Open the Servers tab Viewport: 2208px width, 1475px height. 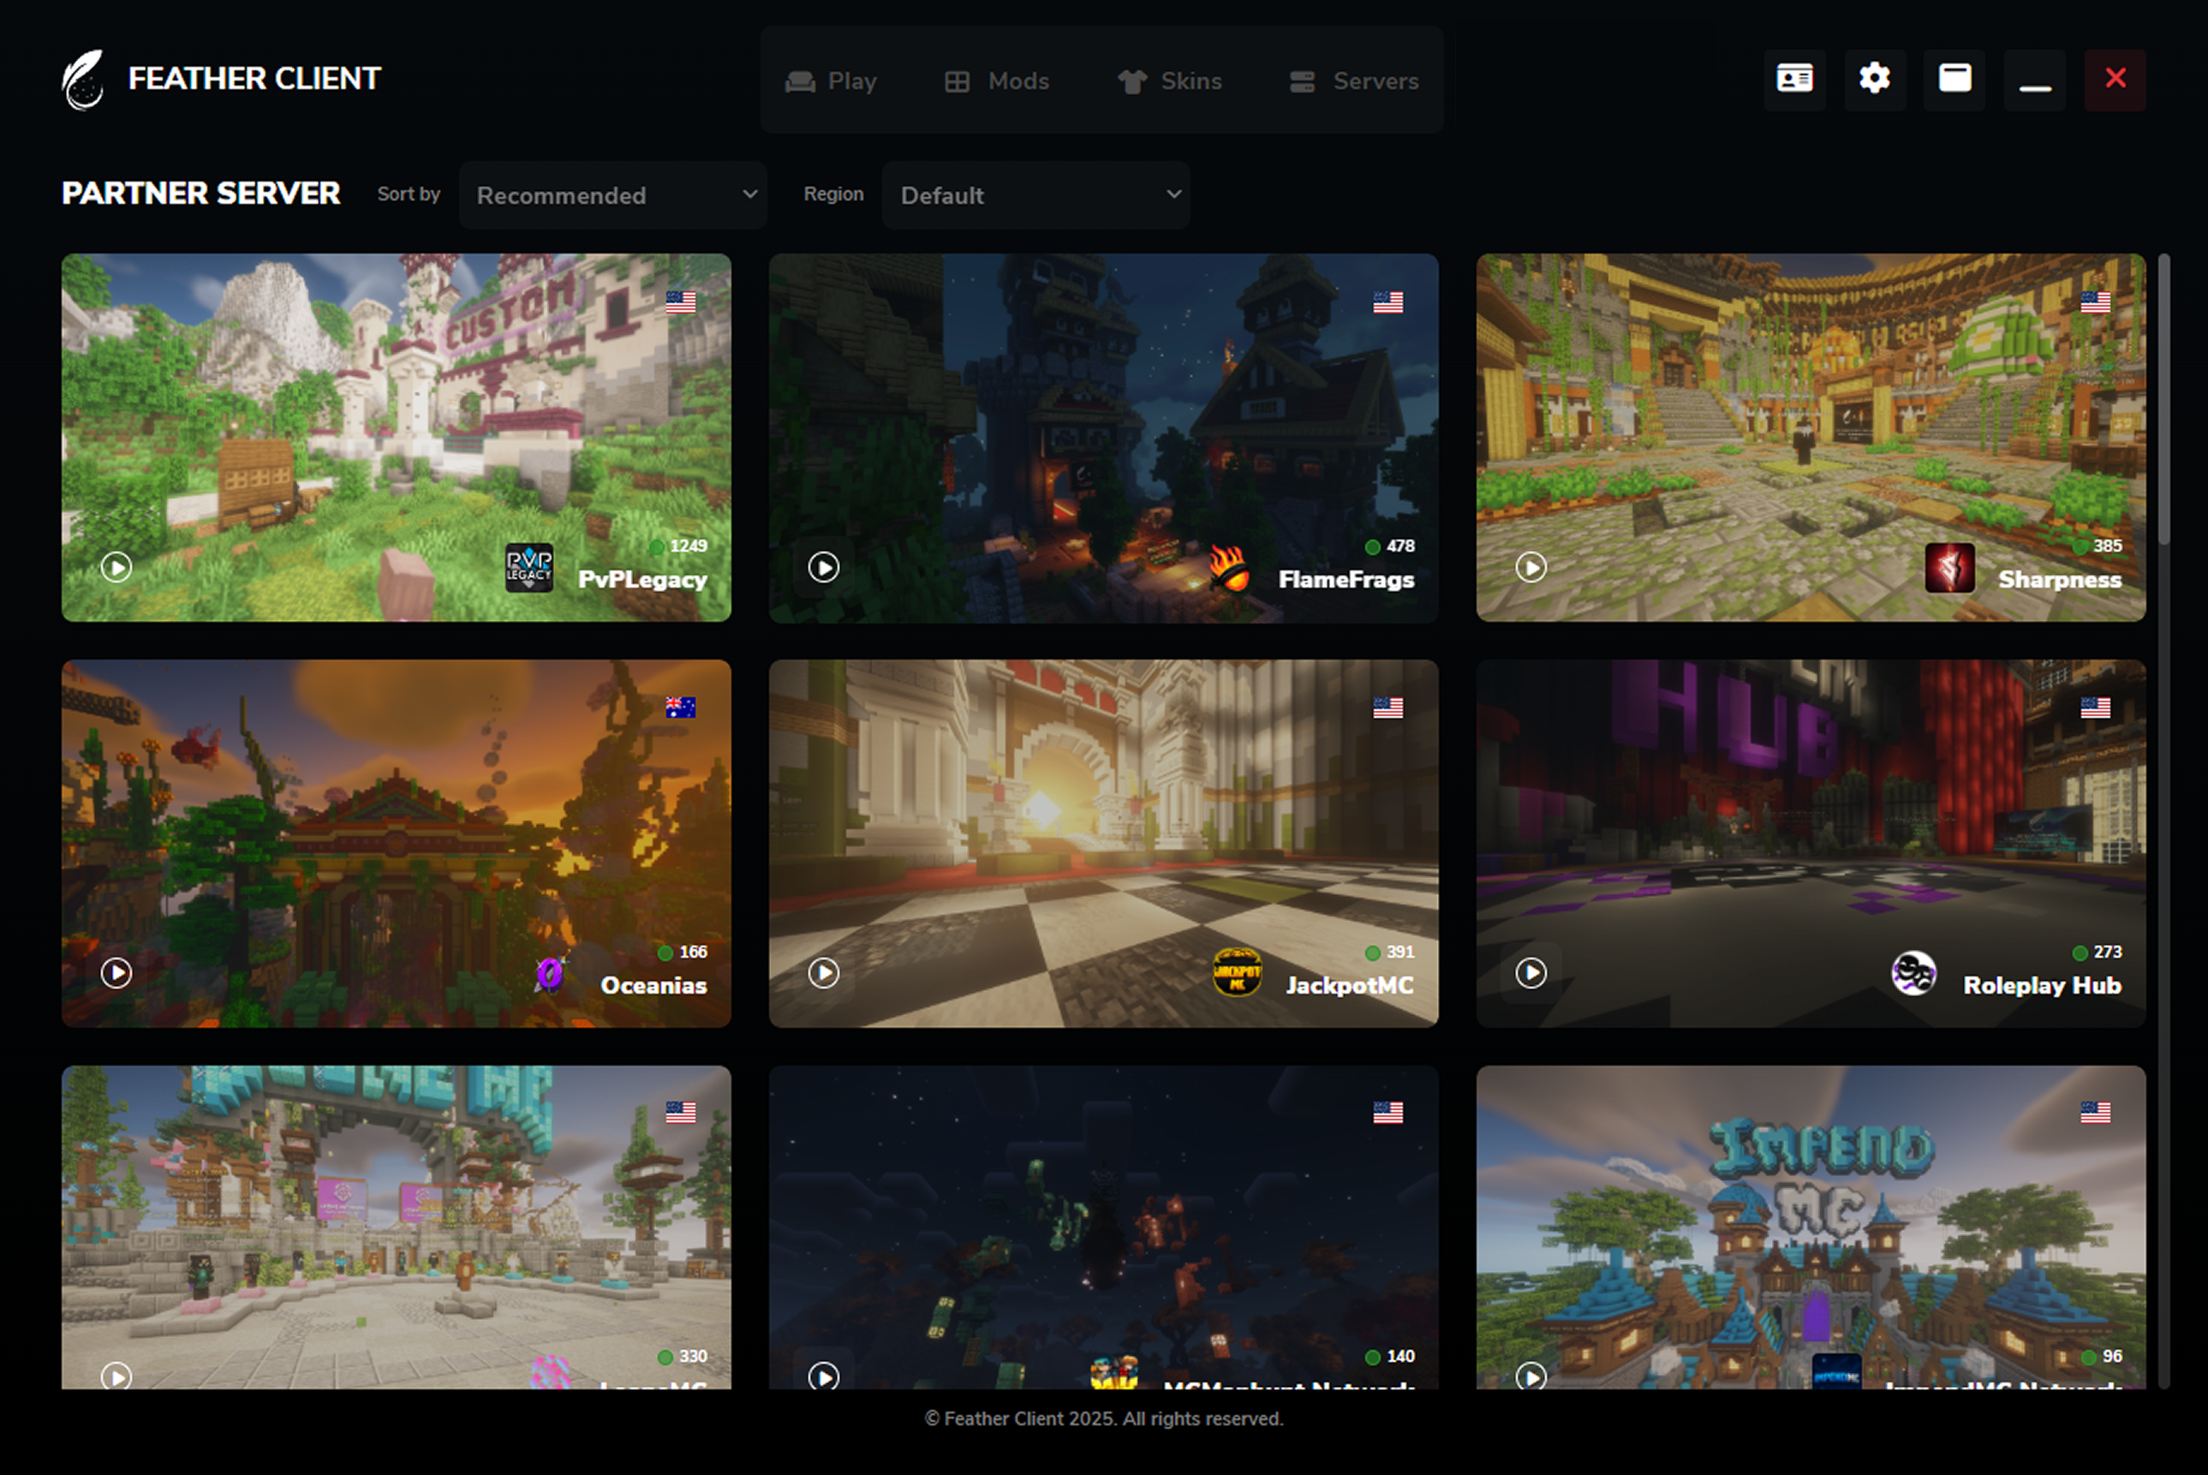(1354, 81)
